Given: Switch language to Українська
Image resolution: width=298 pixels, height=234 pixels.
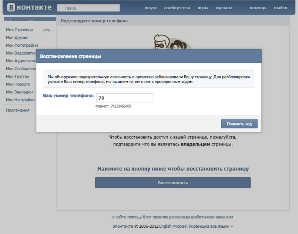Looking at the screenshot, I should (199, 227).
